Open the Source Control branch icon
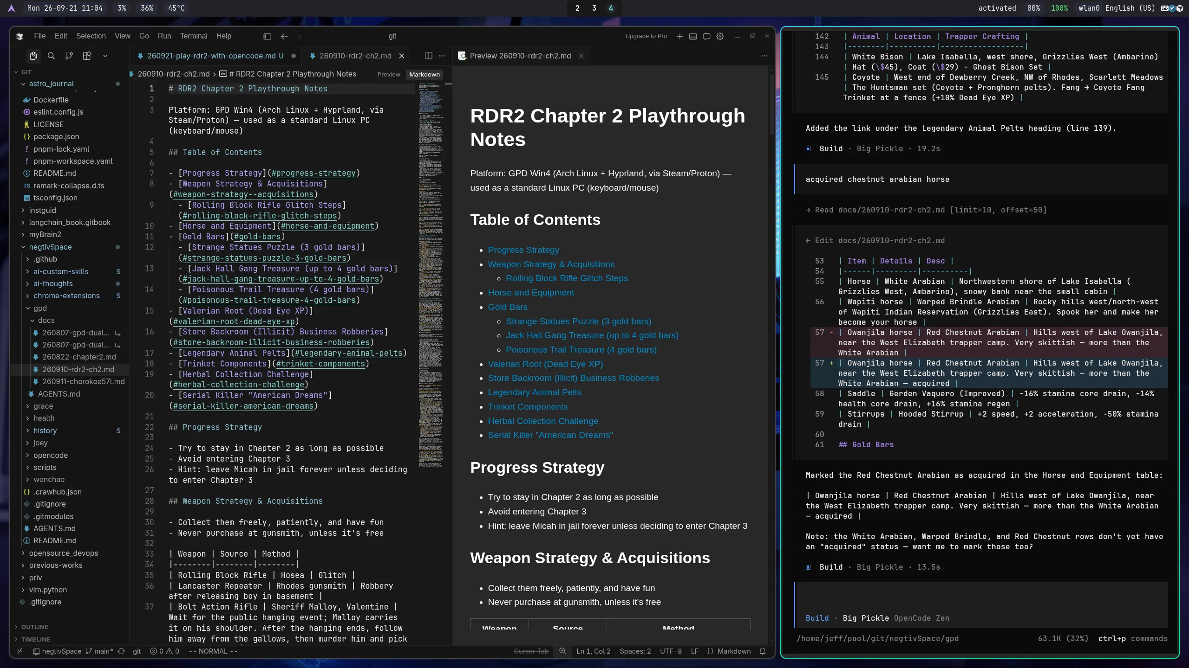1189x668 pixels. click(x=69, y=56)
